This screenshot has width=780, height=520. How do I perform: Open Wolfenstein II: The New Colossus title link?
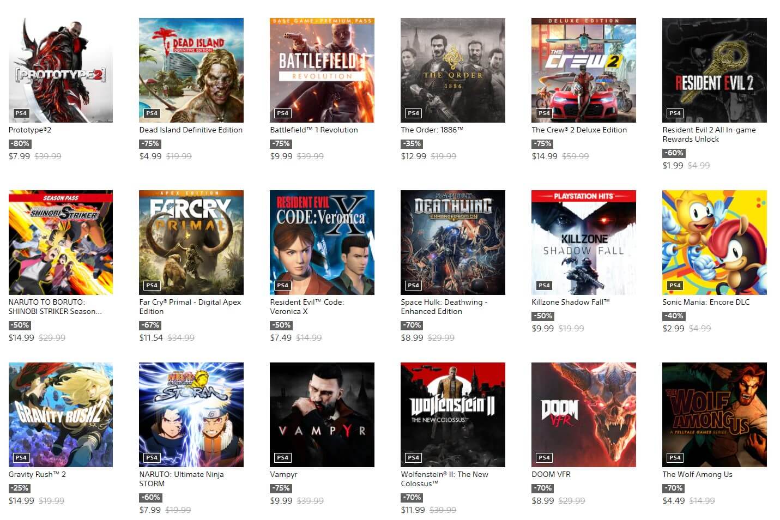[x=444, y=479]
